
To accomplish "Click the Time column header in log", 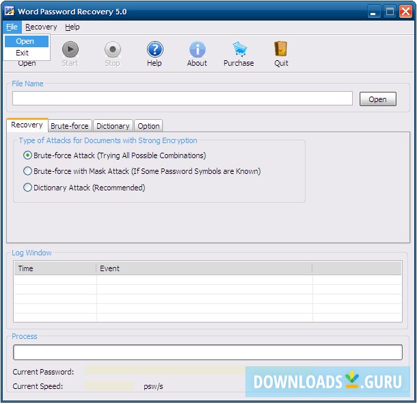I will click(x=55, y=268).
